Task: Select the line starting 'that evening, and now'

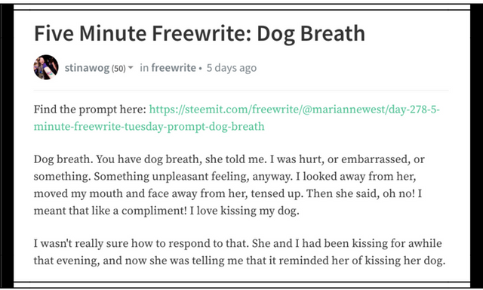Action: click(239, 261)
